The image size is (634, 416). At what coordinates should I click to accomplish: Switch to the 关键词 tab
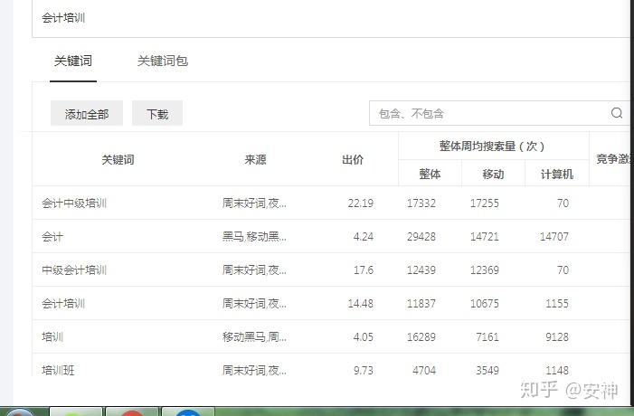(73, 61)
